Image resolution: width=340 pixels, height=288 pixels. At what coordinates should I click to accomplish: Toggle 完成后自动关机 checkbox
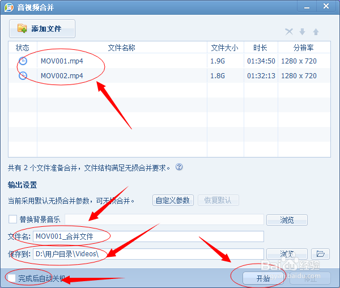coord(11,278)
